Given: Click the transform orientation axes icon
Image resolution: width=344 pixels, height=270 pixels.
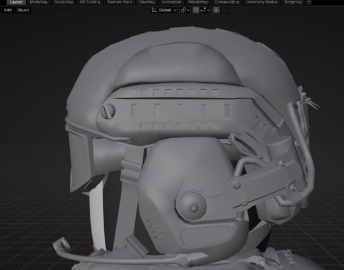Looking at the screenshot, I should (x=154, y=10).
